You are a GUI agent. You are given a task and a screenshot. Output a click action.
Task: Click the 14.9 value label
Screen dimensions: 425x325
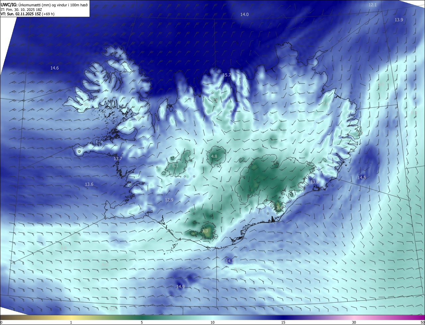click(180, 287)
